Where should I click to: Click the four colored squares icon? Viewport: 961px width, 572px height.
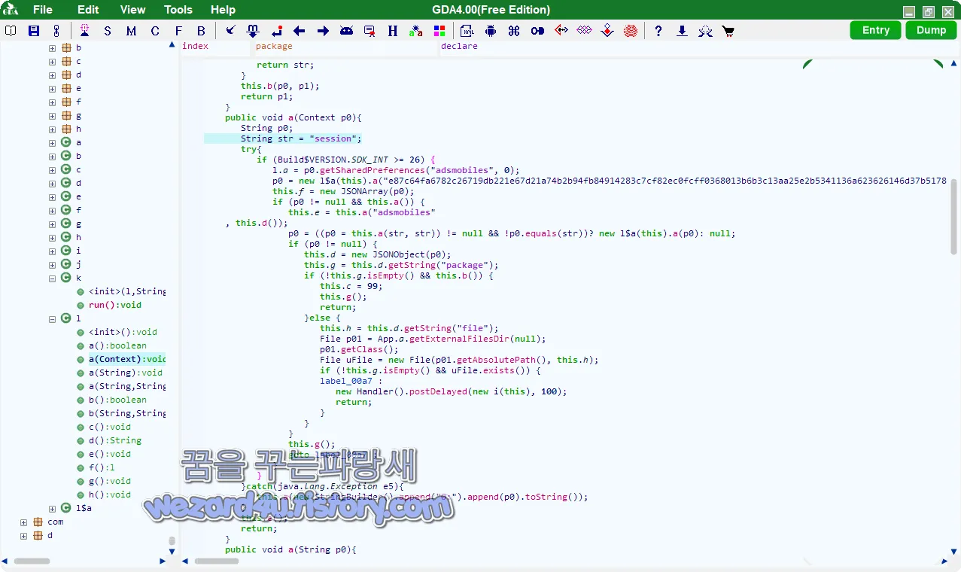439,31
